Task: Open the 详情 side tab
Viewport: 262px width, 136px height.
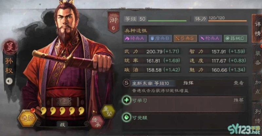Action: (257, 29)
